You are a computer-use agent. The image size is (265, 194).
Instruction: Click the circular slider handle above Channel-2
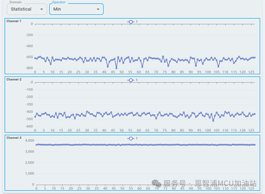tap(131, 80)
